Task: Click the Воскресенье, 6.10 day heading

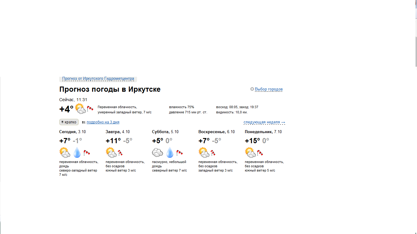Action: [216, 132]
